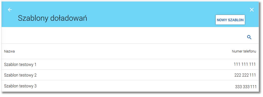Go back using the left arrow icon

(10, 10)
